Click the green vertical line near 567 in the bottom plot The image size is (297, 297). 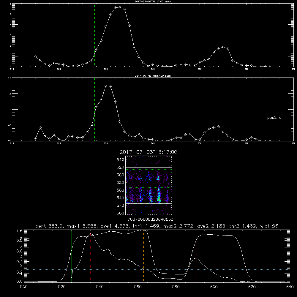(x=151, y=256)
